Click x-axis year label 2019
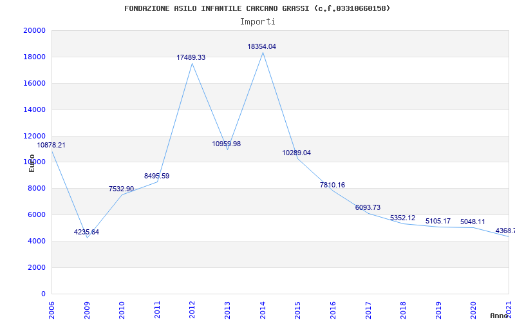This screenshot has height=322, width=515. click(x=438, y=310)
